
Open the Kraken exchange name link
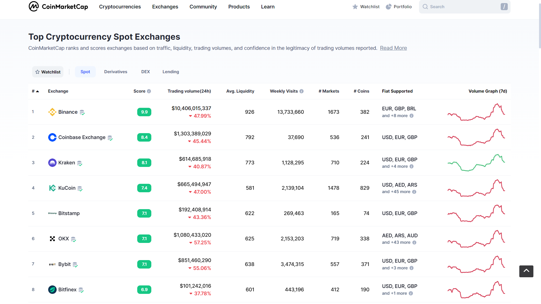(x=66, y=163)
